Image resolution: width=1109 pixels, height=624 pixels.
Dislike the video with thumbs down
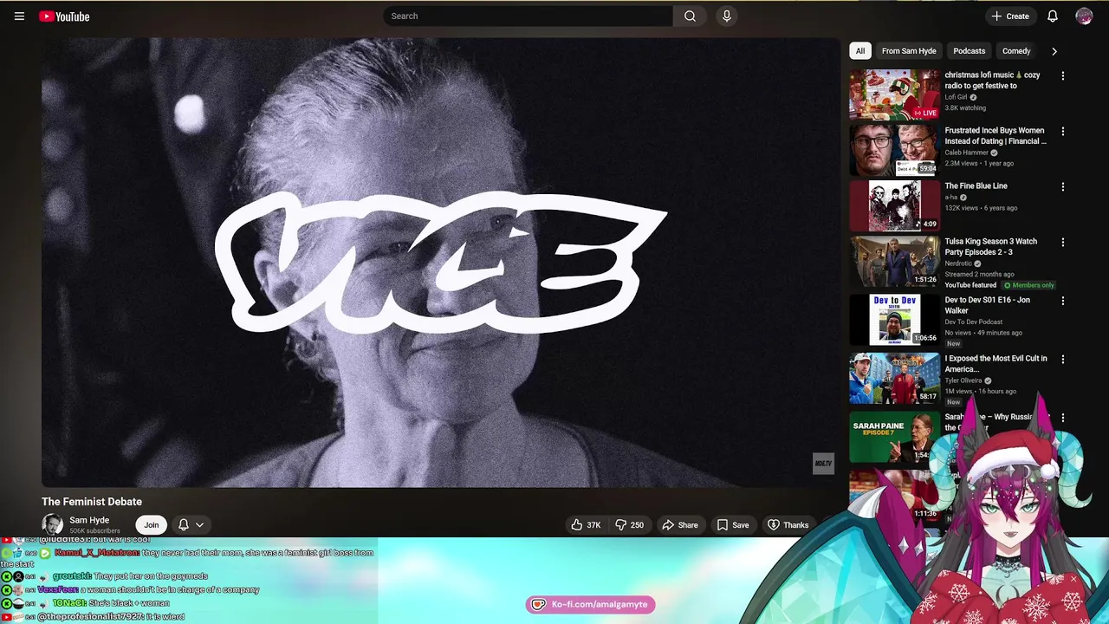[630, 524]
